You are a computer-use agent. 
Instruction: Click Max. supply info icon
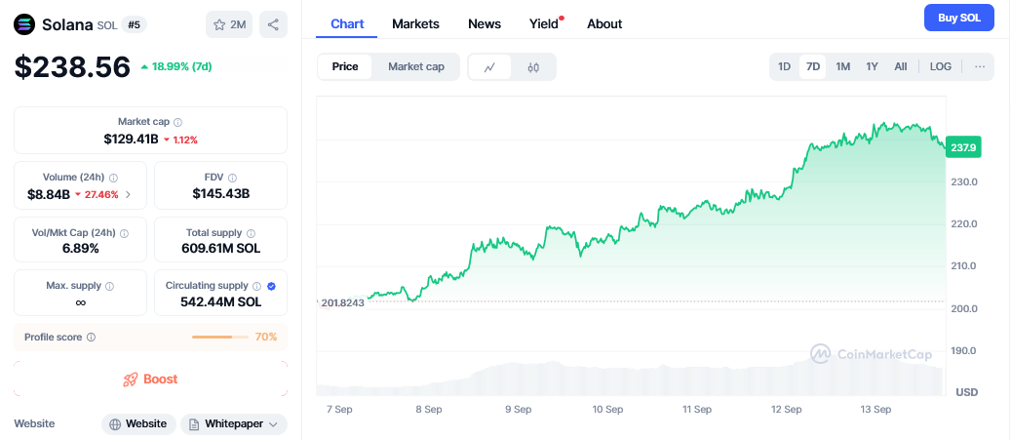[x=109, y=286]
